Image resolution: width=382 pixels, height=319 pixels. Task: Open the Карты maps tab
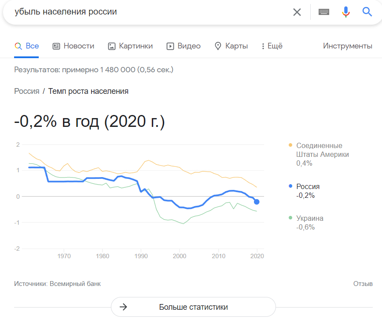(231, 46)
